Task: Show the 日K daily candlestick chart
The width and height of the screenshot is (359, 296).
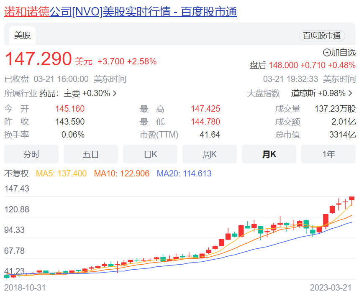Action: (x=150, y=154)
